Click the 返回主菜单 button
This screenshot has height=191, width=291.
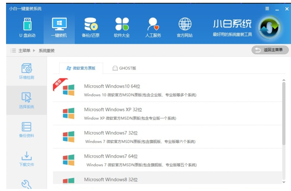270,50
